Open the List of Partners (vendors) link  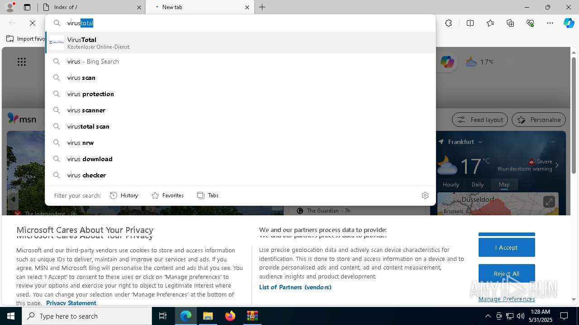[x=295, y=287]
